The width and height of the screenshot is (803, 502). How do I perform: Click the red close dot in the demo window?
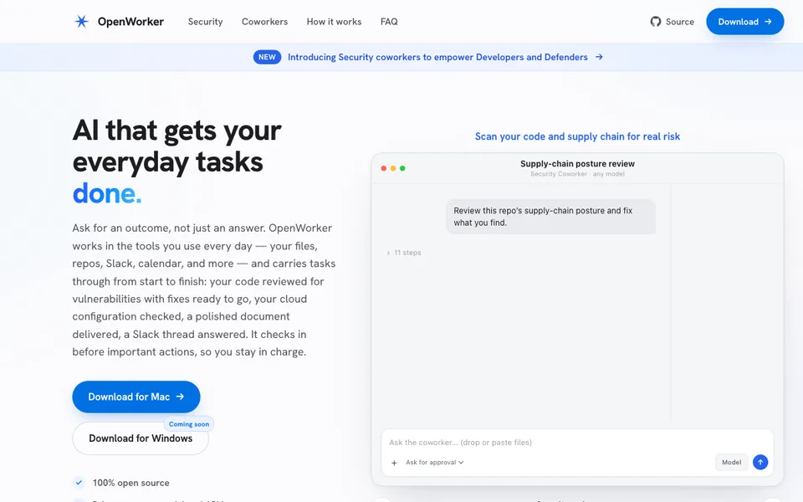point(384,168)
